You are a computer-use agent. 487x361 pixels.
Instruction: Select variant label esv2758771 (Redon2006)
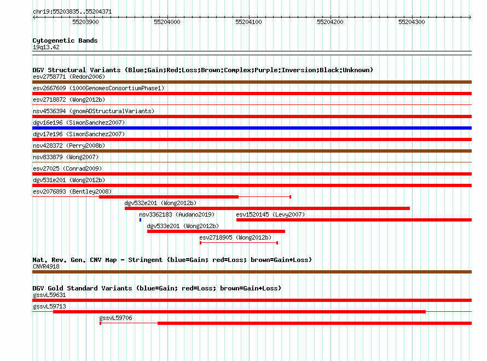(x=69, y=77)
